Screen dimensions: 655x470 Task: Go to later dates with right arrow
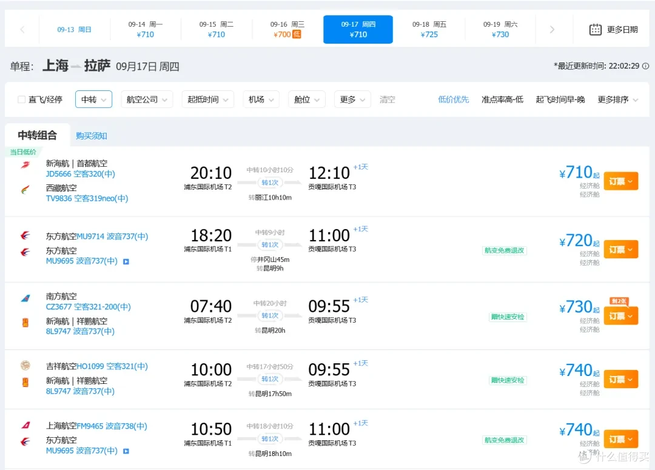pyautogui.click(x=552, y=30)
